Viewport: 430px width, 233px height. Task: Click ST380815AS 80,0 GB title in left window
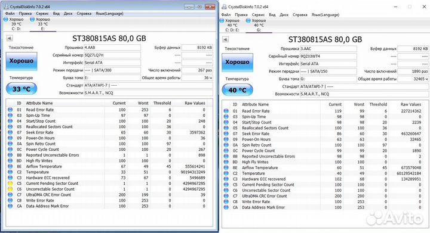[x=109, y=39]
